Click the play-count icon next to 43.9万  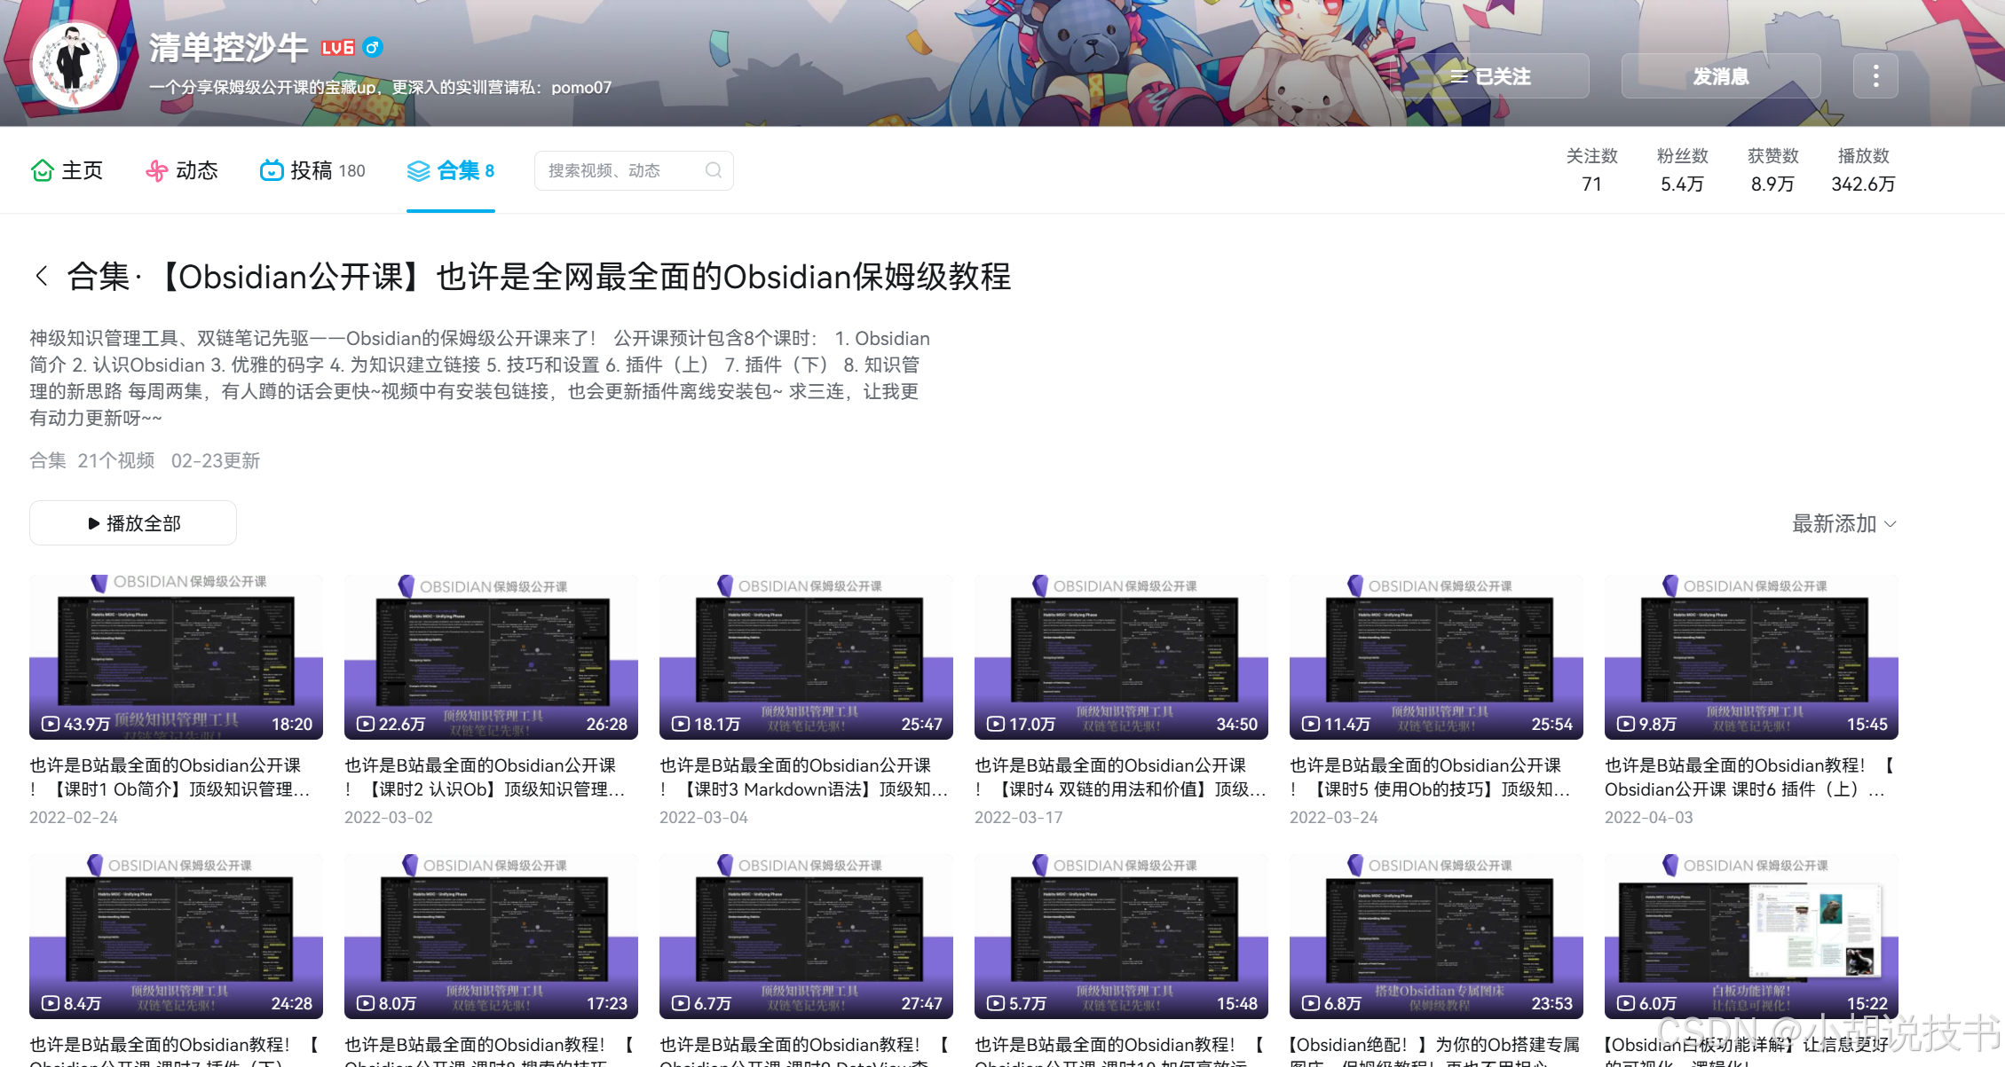(51, 724)
